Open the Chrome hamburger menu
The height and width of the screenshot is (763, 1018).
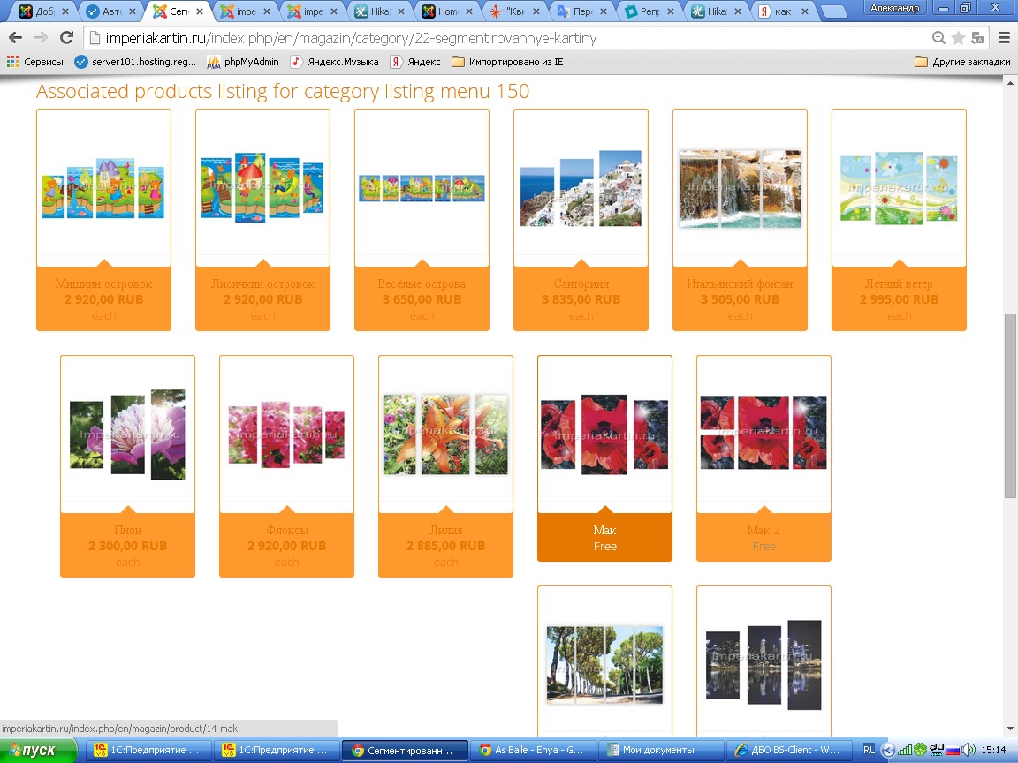pos(1004,38)
